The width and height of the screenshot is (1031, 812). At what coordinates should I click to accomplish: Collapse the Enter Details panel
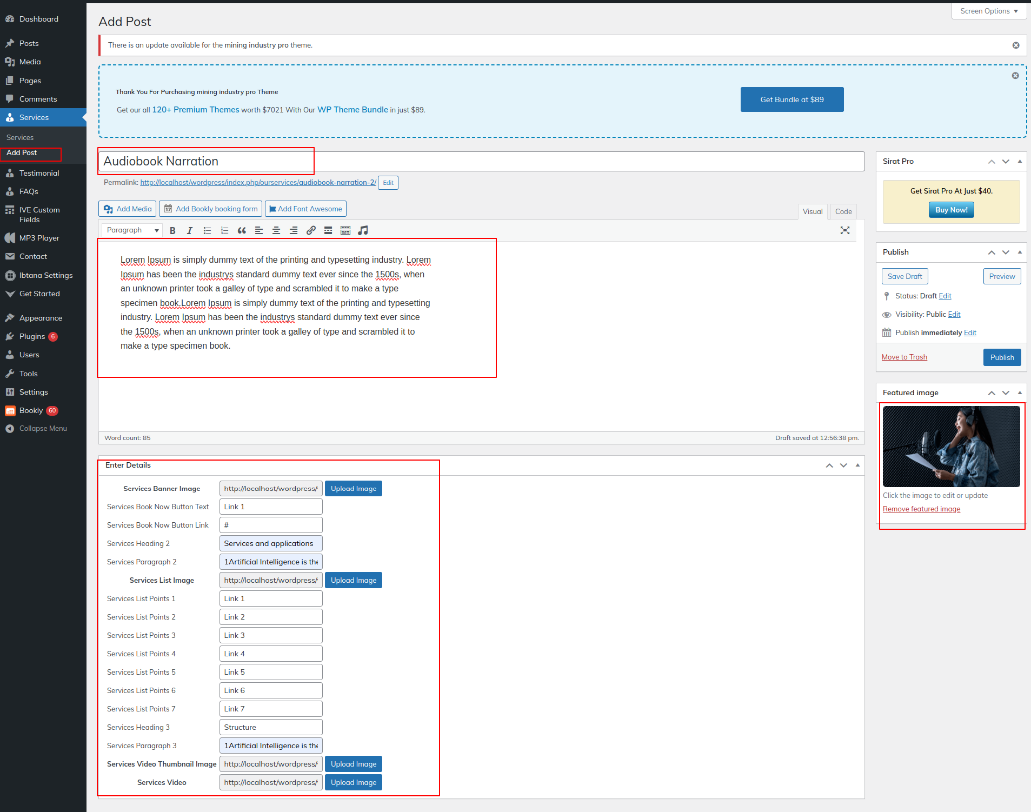coord(857,465)
